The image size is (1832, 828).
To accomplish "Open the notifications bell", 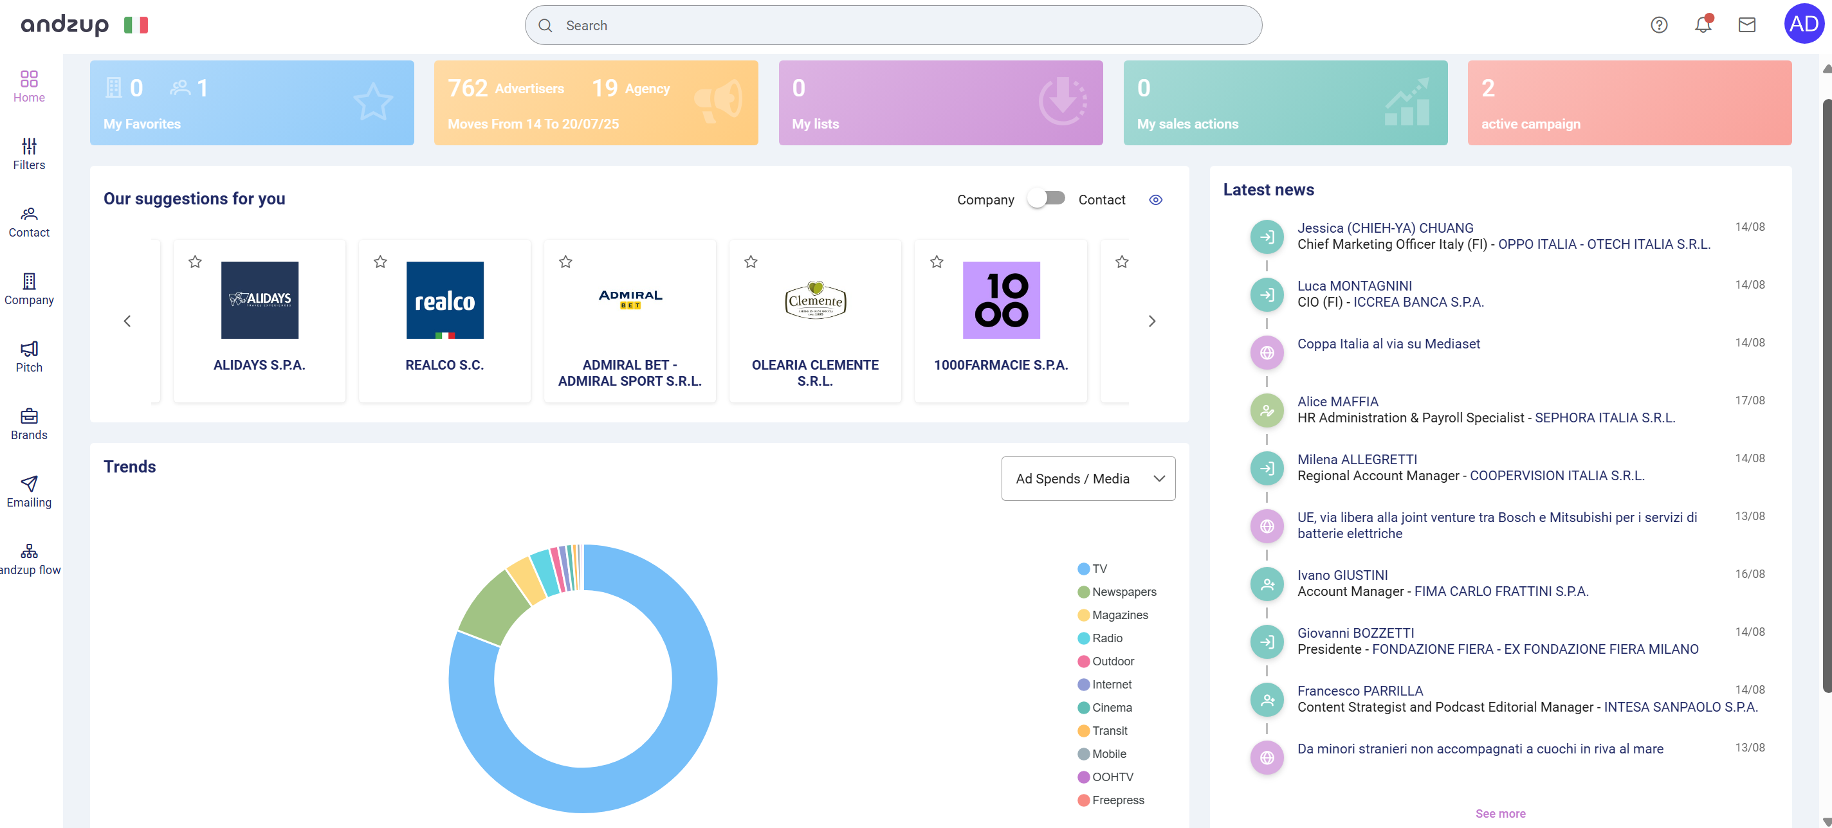I will (x=1703, y=24).
